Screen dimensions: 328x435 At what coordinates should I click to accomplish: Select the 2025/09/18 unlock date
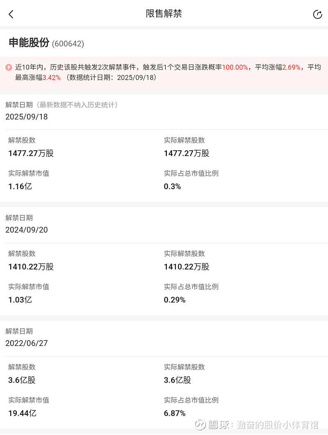click(27, 117)
